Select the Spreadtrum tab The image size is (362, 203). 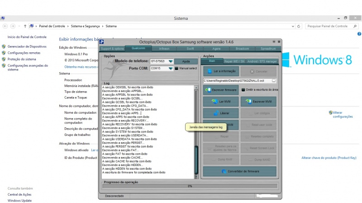pos(268,49)
